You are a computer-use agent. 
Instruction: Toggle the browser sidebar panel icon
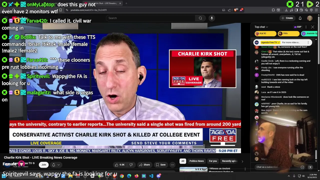coord(296,10)
